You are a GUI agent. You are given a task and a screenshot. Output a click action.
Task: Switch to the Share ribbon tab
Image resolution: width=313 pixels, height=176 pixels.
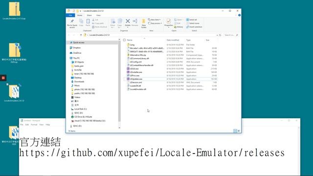coord(89,15)
